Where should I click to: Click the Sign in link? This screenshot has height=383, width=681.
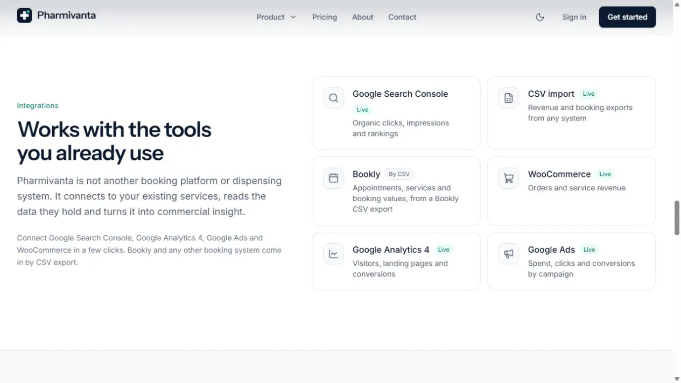point(574,17)
